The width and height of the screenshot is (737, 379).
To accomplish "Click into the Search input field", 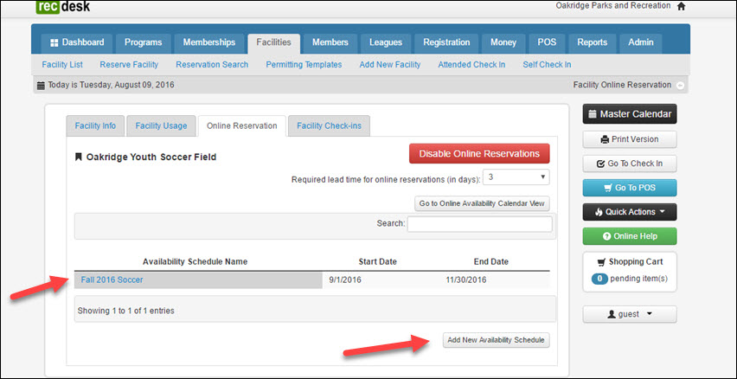I will pyautogui.click(x=480, y=224).
